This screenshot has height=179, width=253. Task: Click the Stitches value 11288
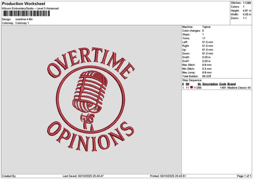(247, 3)
